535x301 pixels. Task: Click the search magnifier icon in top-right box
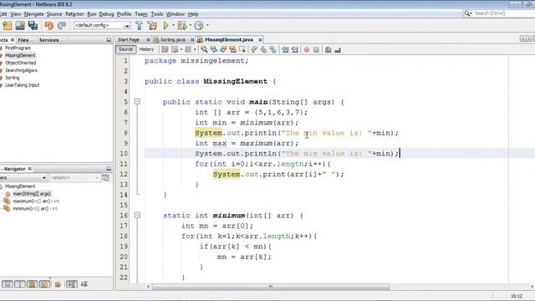(x=467, y=13)
